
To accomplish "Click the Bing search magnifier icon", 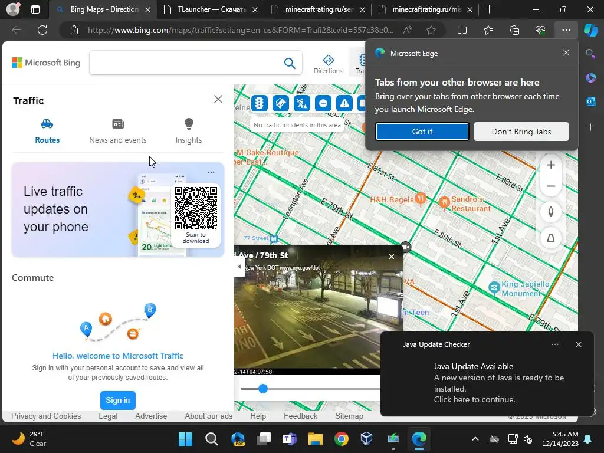I will tap(290, 63).
